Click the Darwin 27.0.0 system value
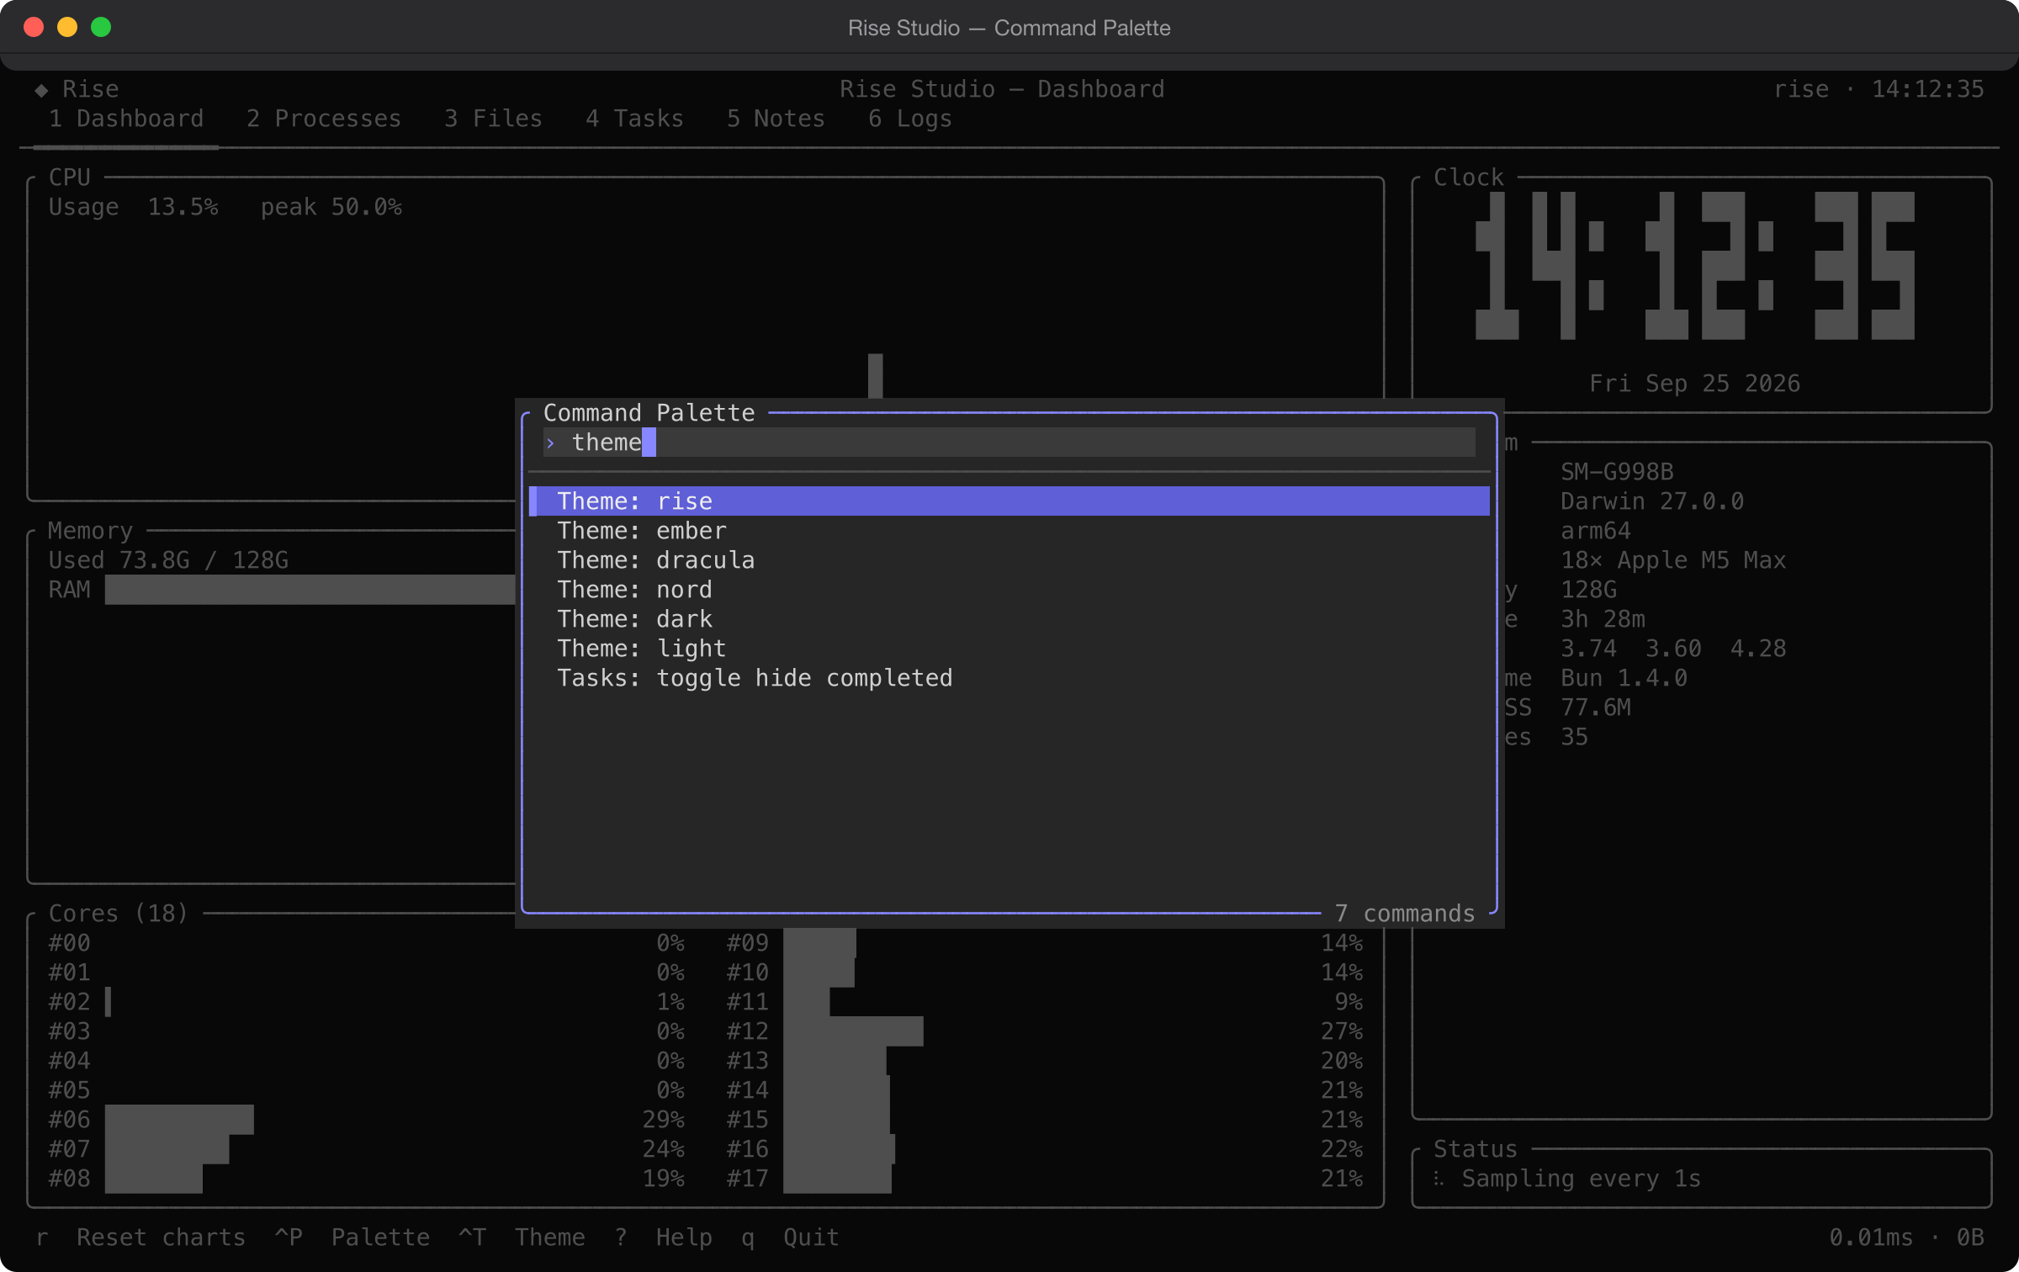This screenshot has width=2019, height=1272. tap(1652, 501)
